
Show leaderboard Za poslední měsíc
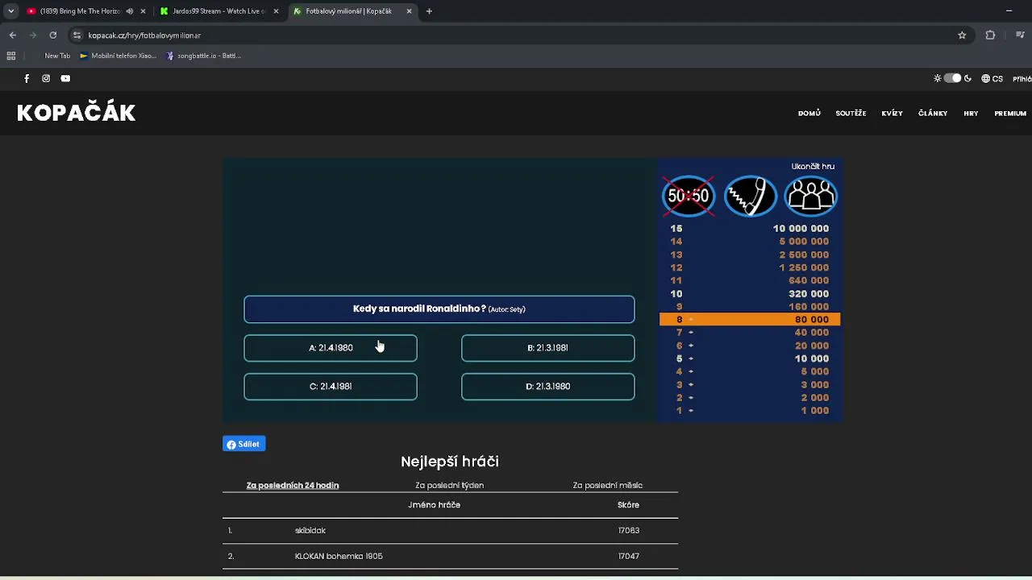(607, 486)
